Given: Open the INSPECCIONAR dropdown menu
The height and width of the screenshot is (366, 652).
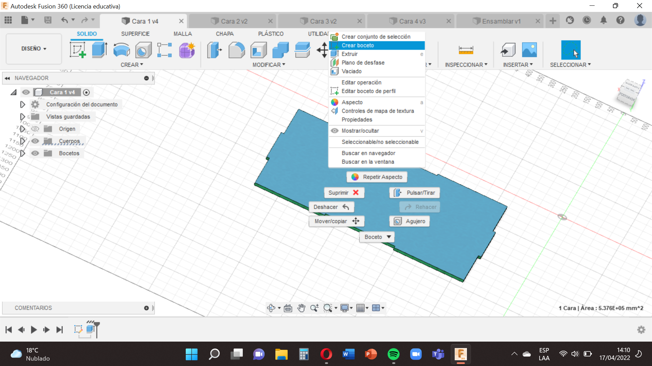Looking at the screenshot, I should [466, 64].
